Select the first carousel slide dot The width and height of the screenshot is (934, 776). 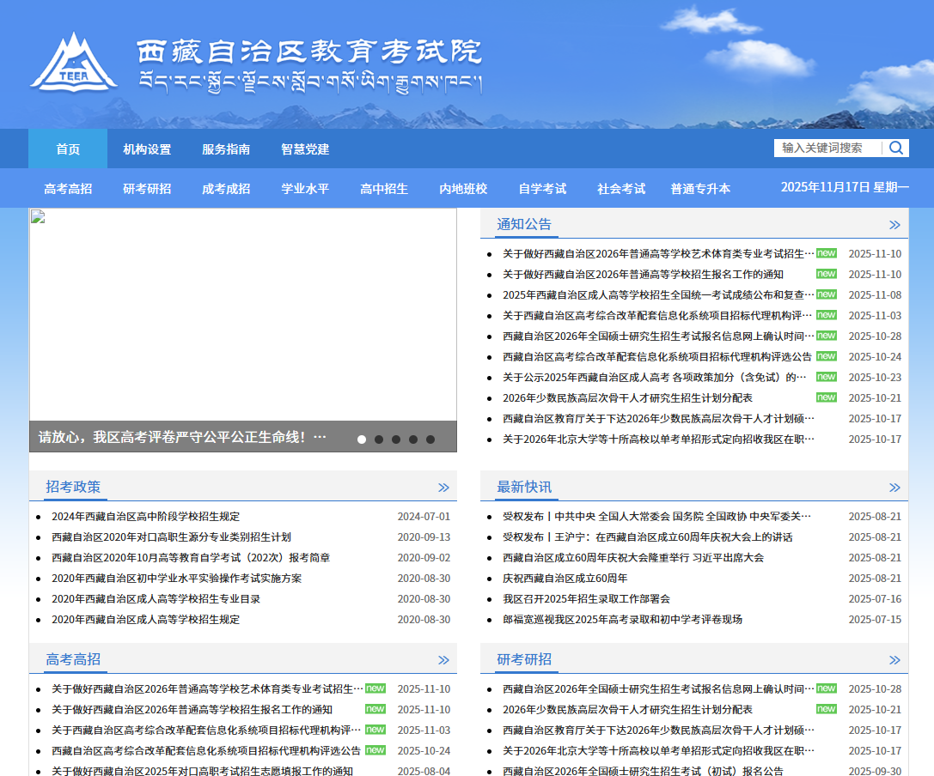click(362, 440)
